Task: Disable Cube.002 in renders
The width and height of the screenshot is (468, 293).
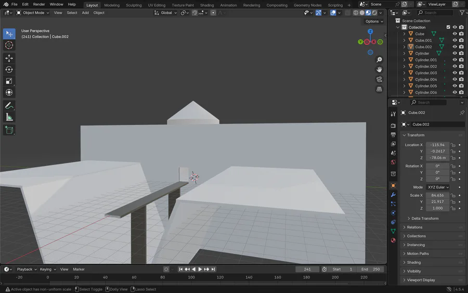Action: pos(461,47)
